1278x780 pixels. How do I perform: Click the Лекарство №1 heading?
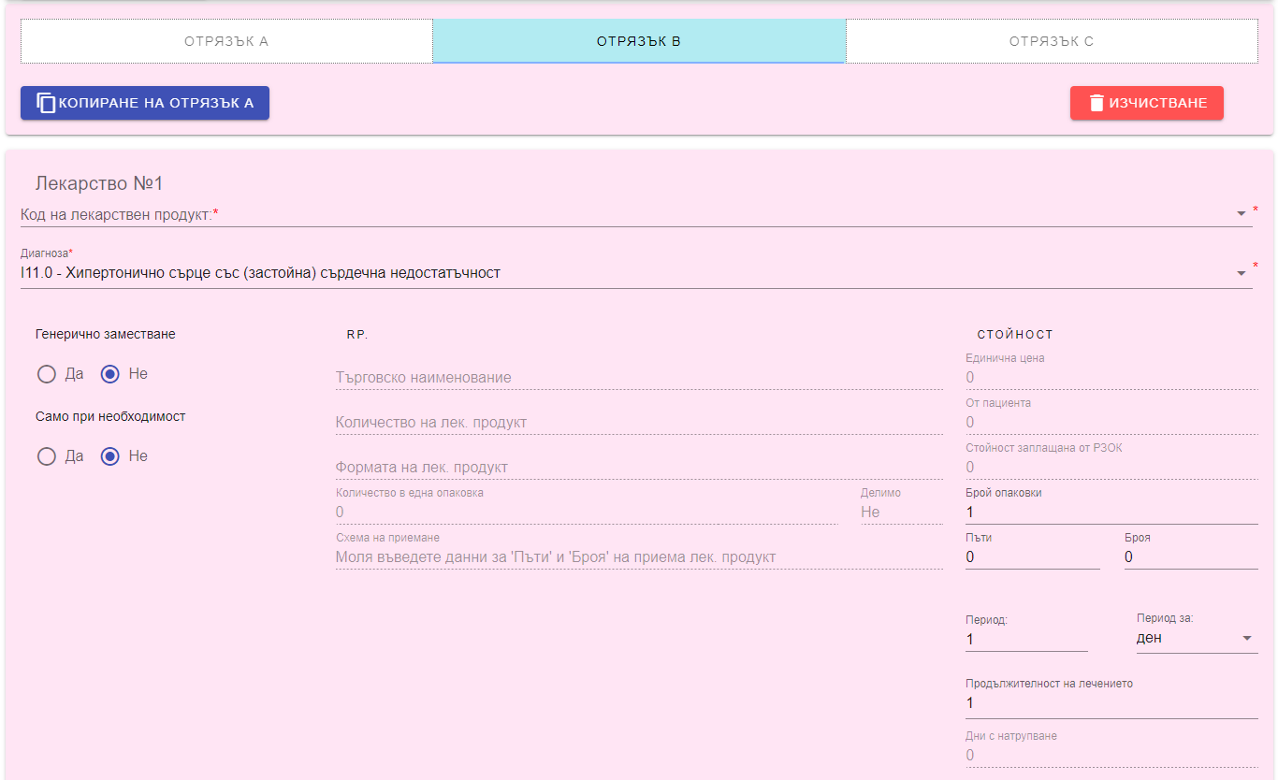click(x=99, y=184)
